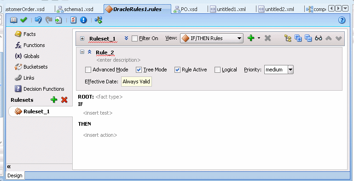Delete the ruleset with red X
The height and width of the screenshot is (181, 354).
[64, 99]
